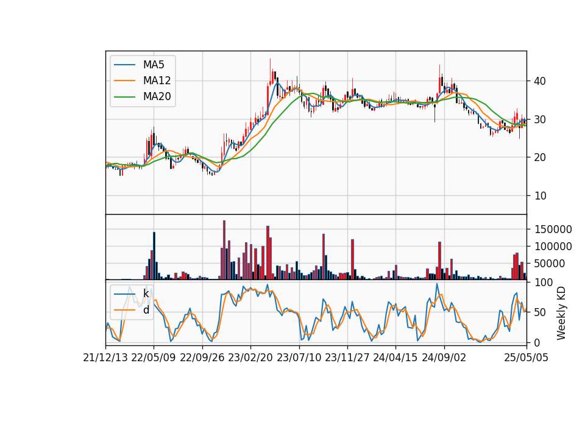Click the volume axis value 50000

pos(550,264)
